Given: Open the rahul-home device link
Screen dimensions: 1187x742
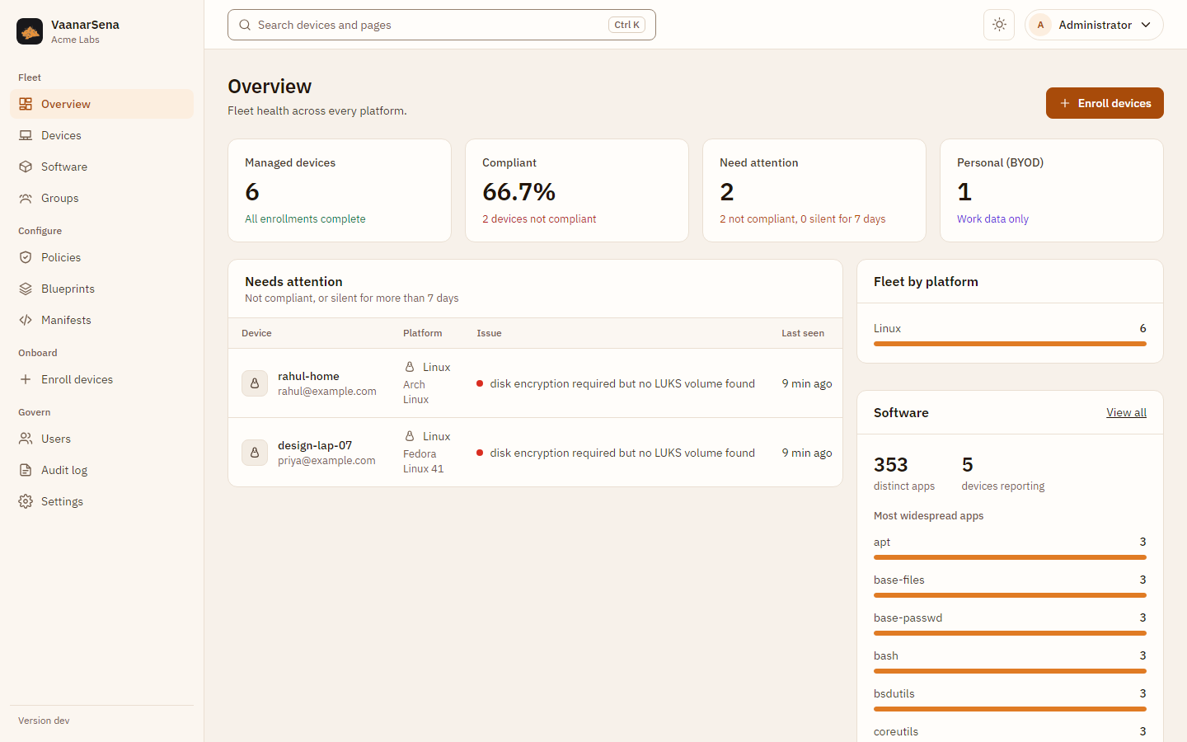Looking at the screenshot, I should 308,376.
